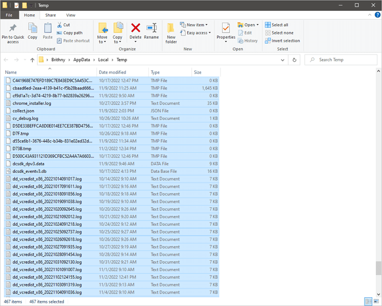Switch to large thumbnails view in the status bar
Viewport: 382px width, 306px height.
pos(375,302)
